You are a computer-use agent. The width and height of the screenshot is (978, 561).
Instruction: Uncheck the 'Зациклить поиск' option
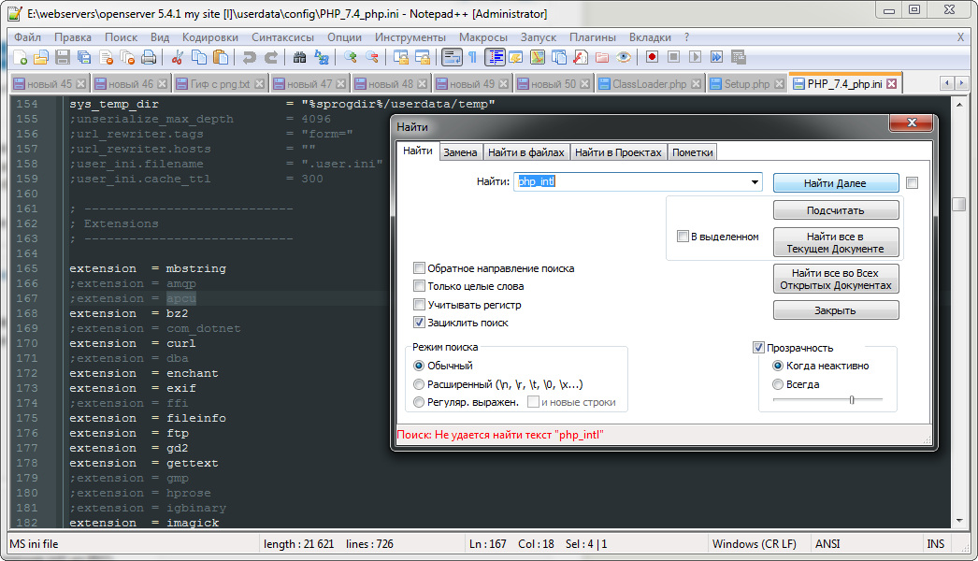tap(420, 323)
